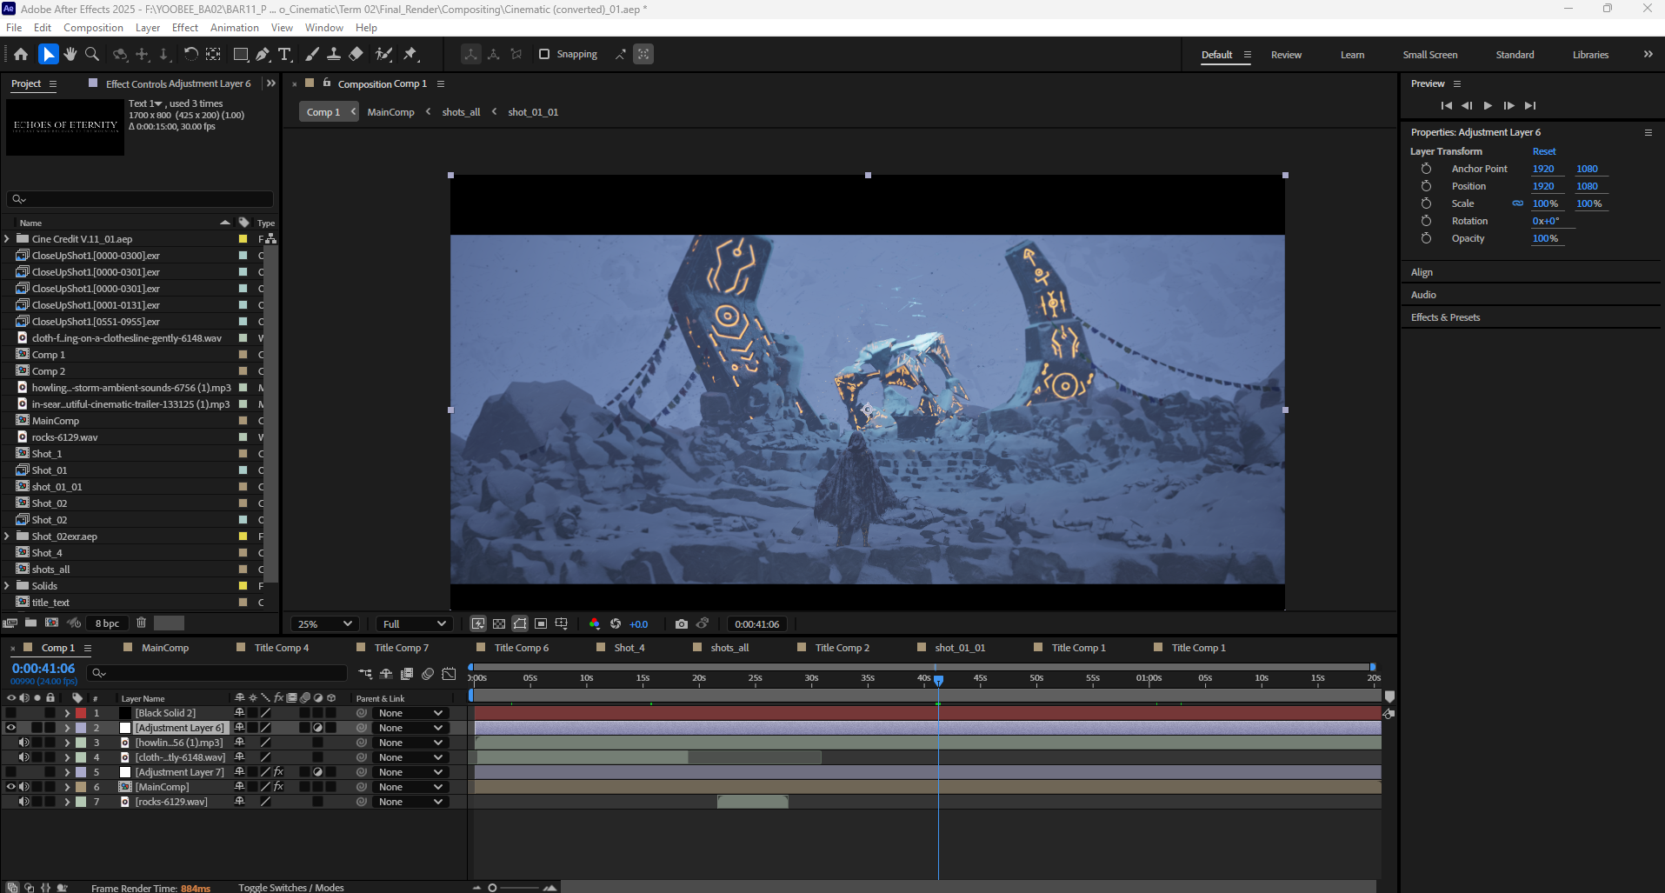This screenshot has height=893, width=1665.
Task: Show Adjustment Layer 7 in the timeline
Action: (10, 772)
